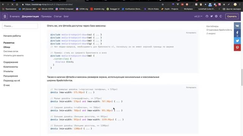Open the browser home page icon

17,5
